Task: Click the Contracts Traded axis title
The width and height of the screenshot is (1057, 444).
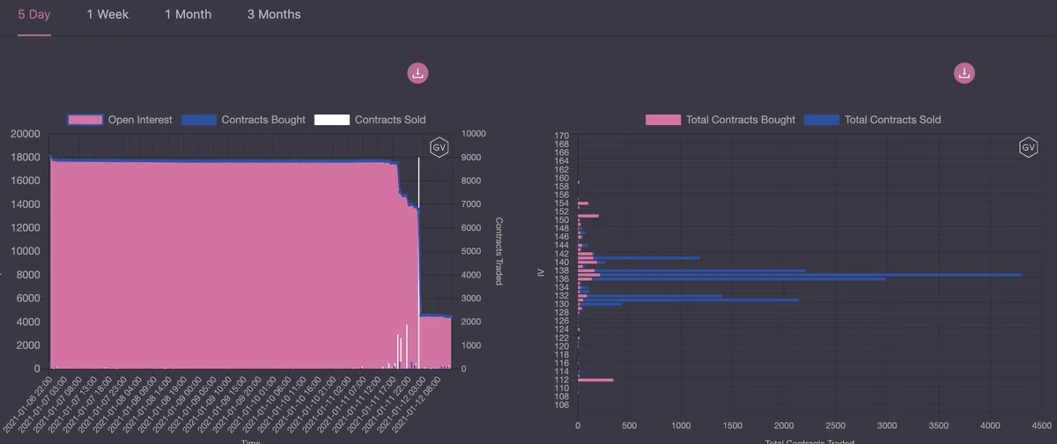Action: 499,251
